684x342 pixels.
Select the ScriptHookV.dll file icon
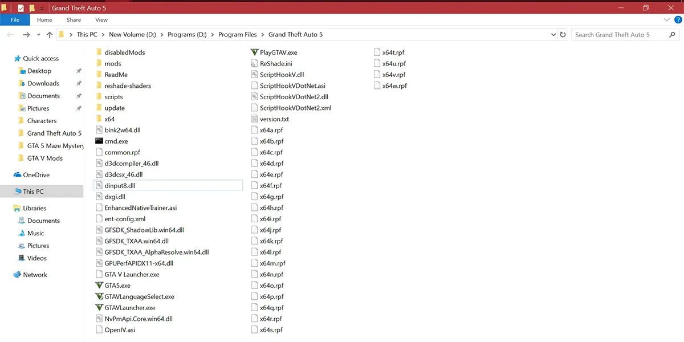[x=254, y=75]
